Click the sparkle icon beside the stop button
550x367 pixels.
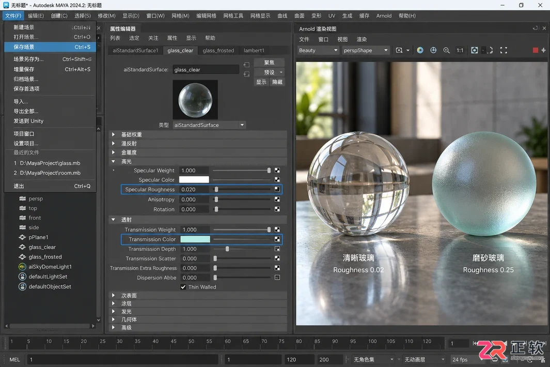pyautogui.click(x=543, y=50)
